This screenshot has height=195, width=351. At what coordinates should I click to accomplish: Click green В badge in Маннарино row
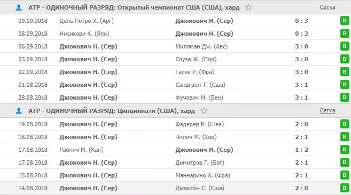pyautogui.click(x=345, y=175)
